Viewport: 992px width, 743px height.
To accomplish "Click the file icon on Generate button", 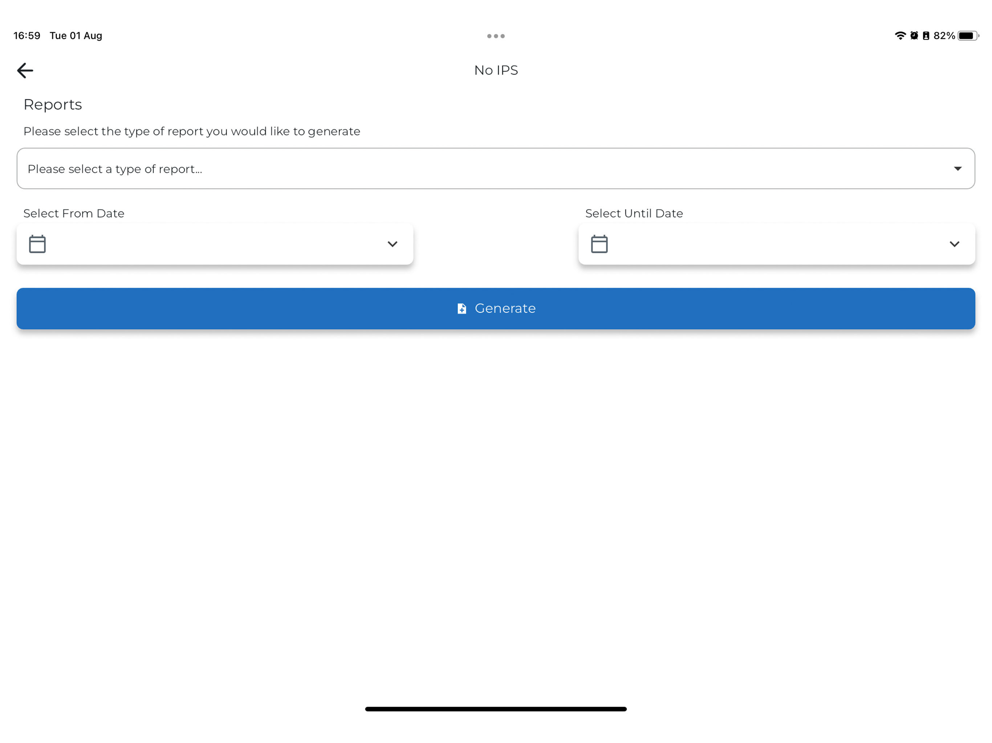I will click(x=462, y=308).
